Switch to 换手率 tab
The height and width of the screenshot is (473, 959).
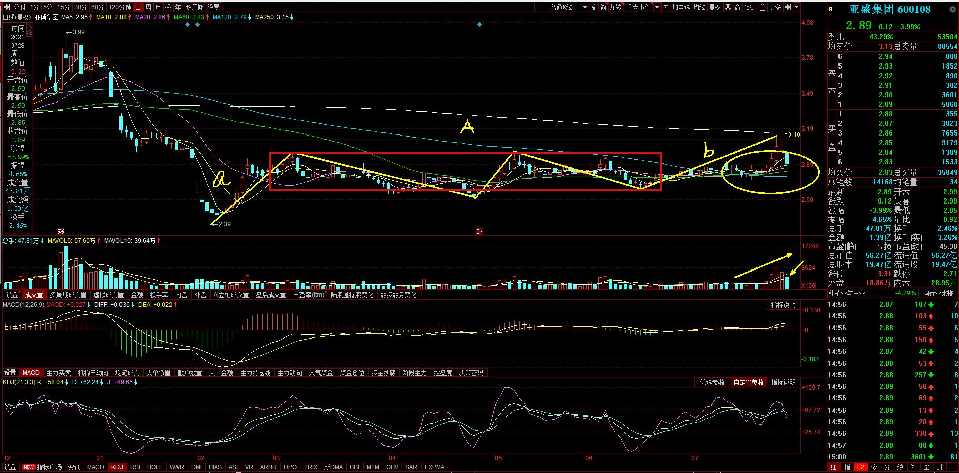click(159, 295)
